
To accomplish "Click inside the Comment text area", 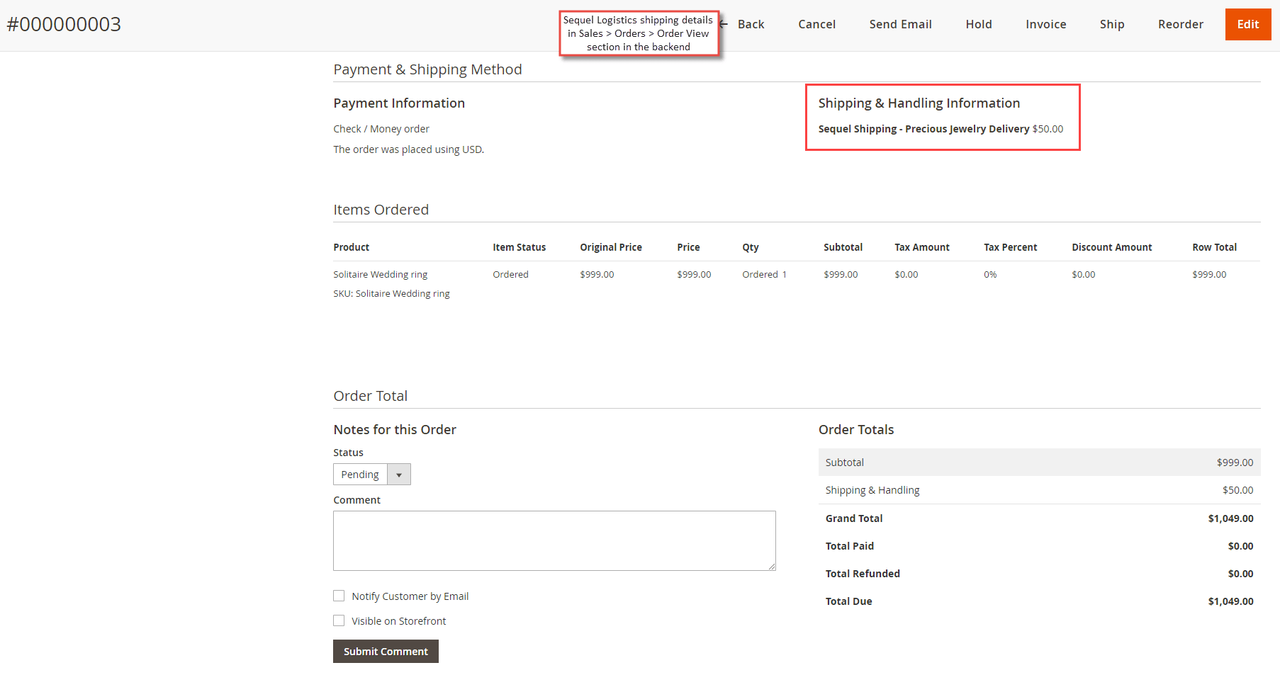I will click(x=554, y=540).
